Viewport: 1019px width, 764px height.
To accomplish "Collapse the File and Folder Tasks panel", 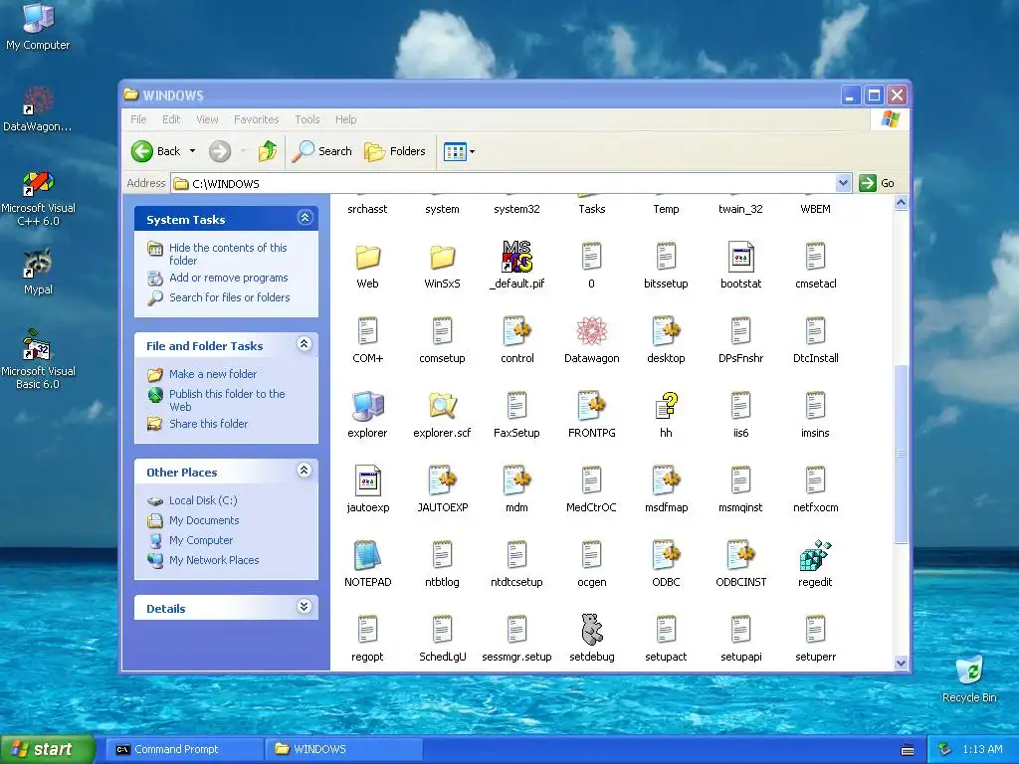I will coord(305,343).
